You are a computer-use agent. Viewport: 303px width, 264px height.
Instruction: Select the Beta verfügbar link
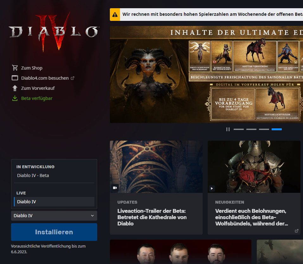point(37,98)
